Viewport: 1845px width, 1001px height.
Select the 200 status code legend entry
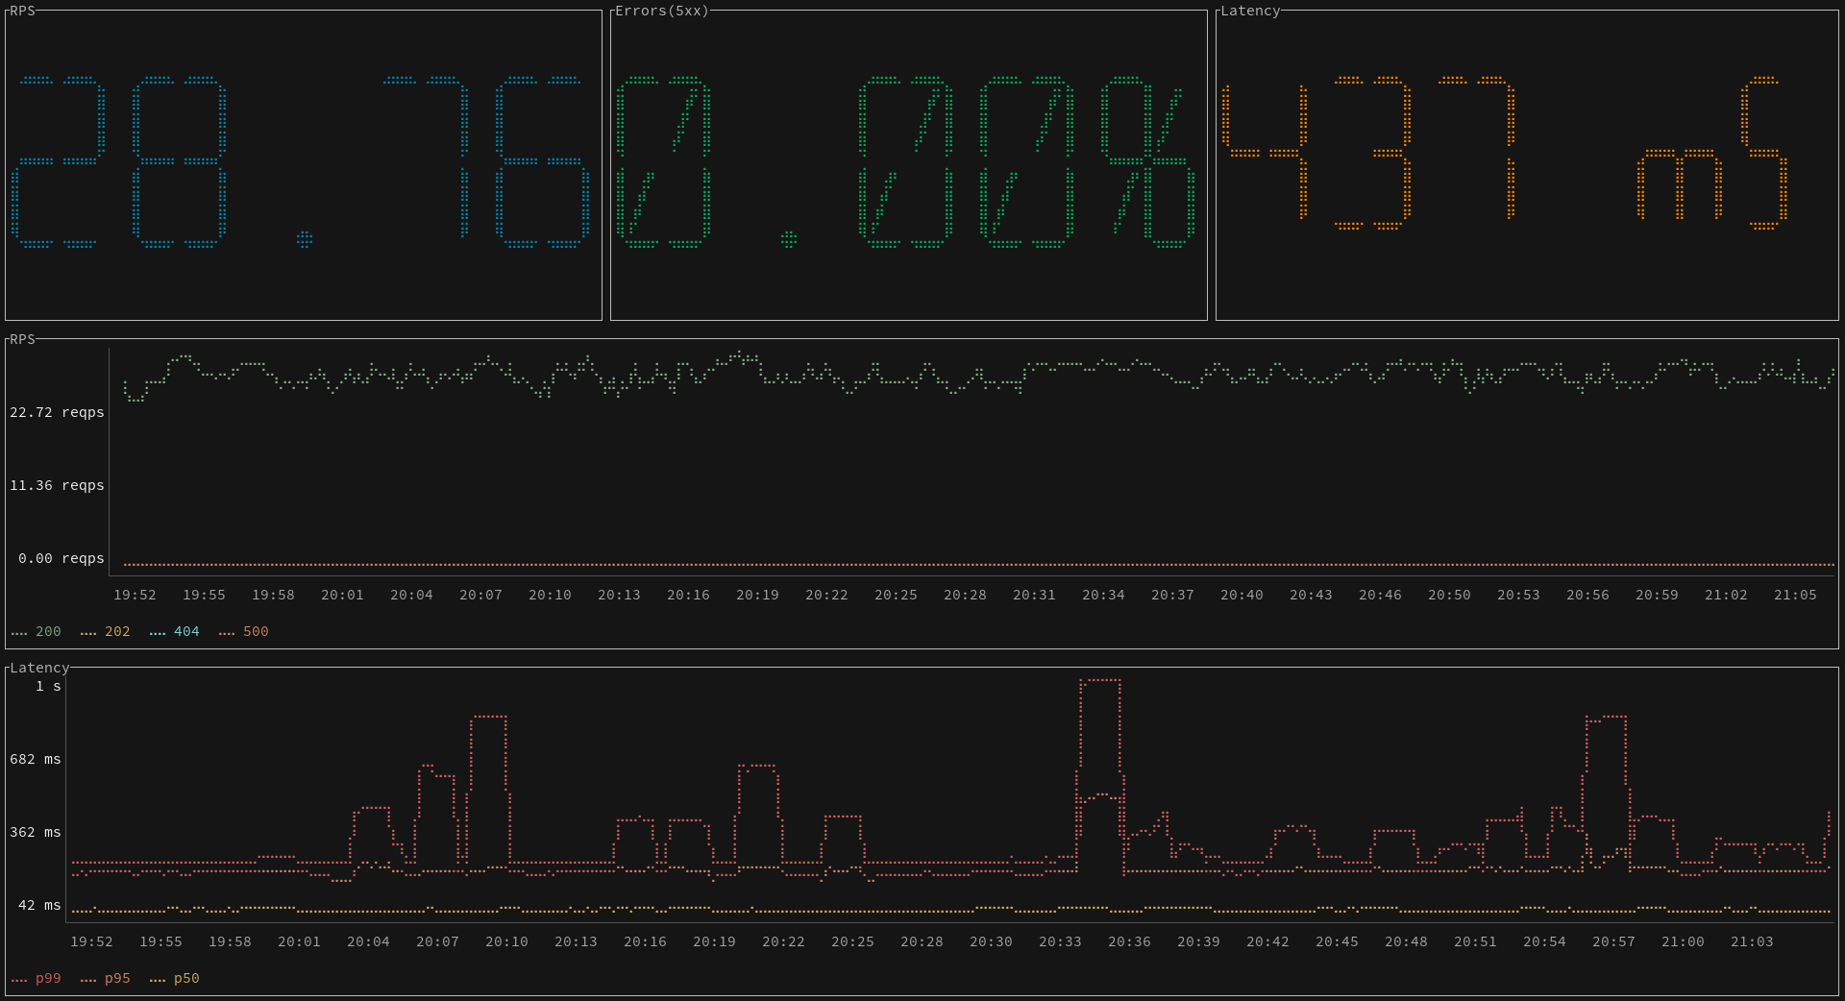coord(37,631)
